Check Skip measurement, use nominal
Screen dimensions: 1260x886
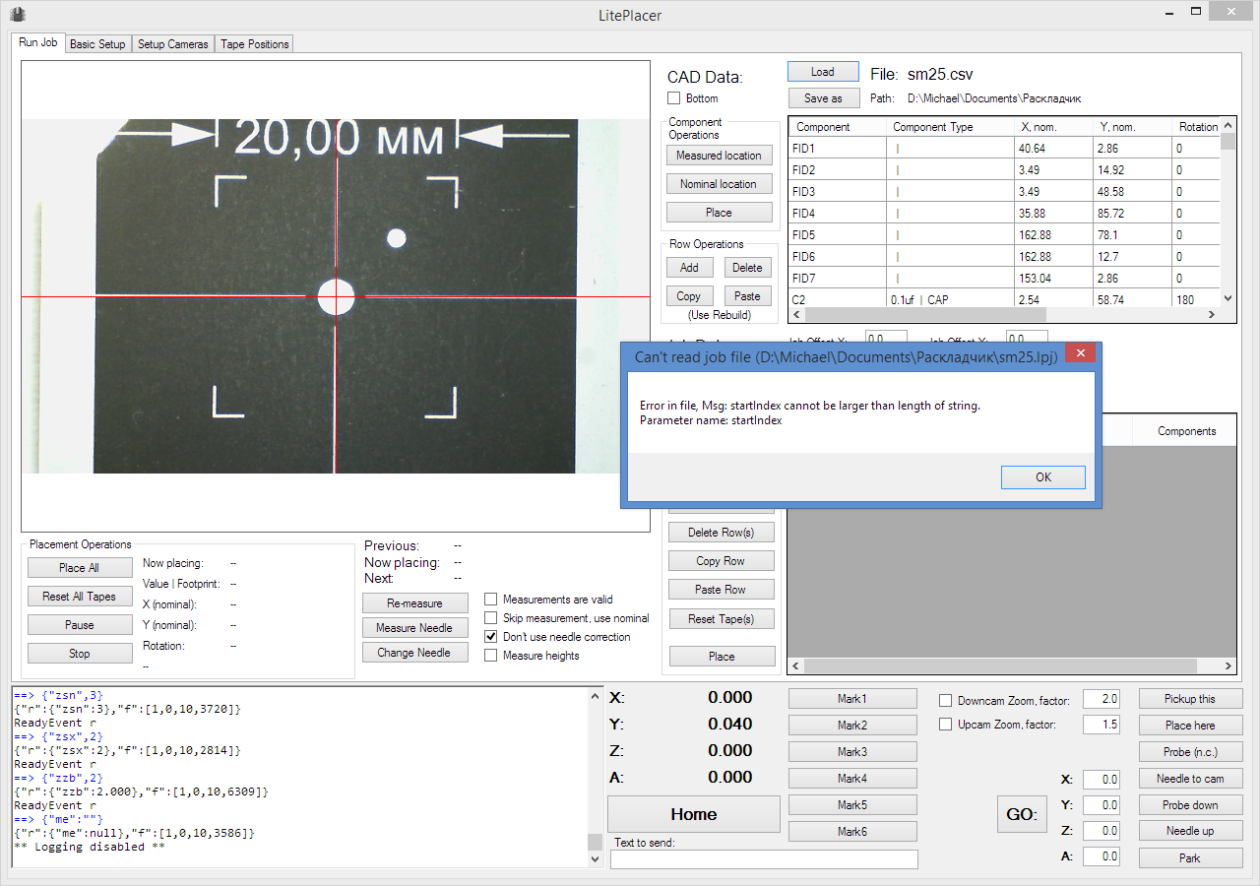pyautogui.click(x=491, y=618)
